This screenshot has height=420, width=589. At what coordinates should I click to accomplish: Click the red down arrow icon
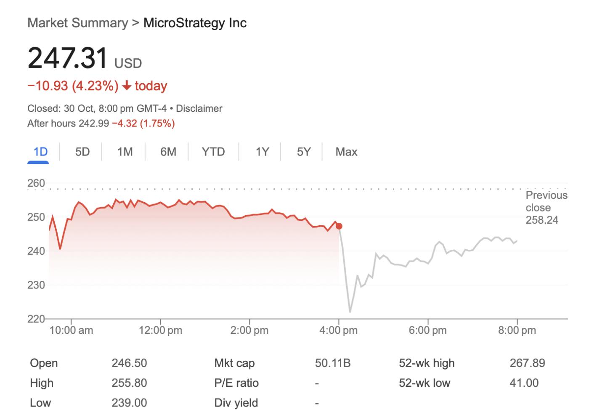click(x=127, y=86)
